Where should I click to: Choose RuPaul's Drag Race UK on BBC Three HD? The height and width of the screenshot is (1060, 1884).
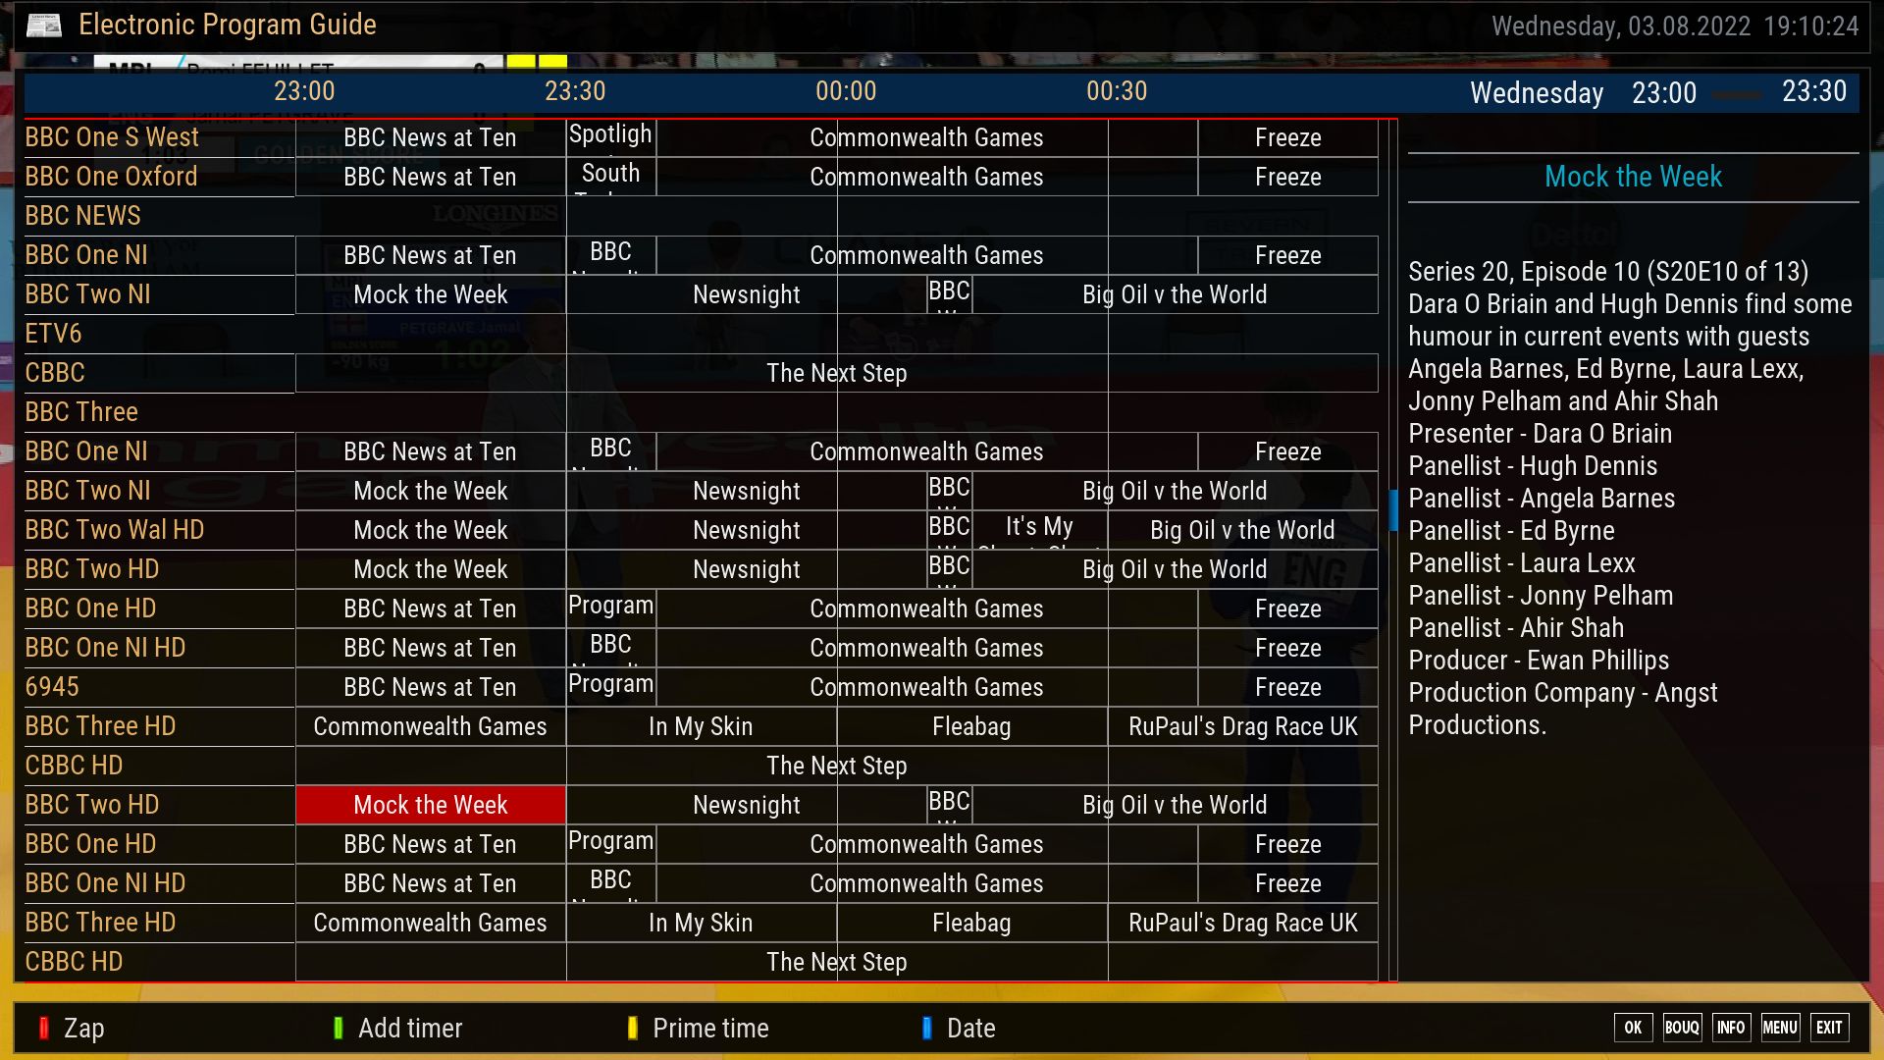[x=1242, y=726]
